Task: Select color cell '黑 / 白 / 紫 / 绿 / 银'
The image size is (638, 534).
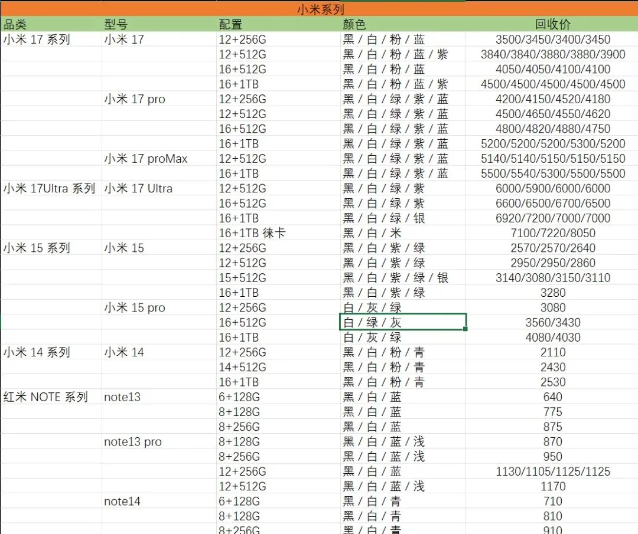Action: point(403,278)
